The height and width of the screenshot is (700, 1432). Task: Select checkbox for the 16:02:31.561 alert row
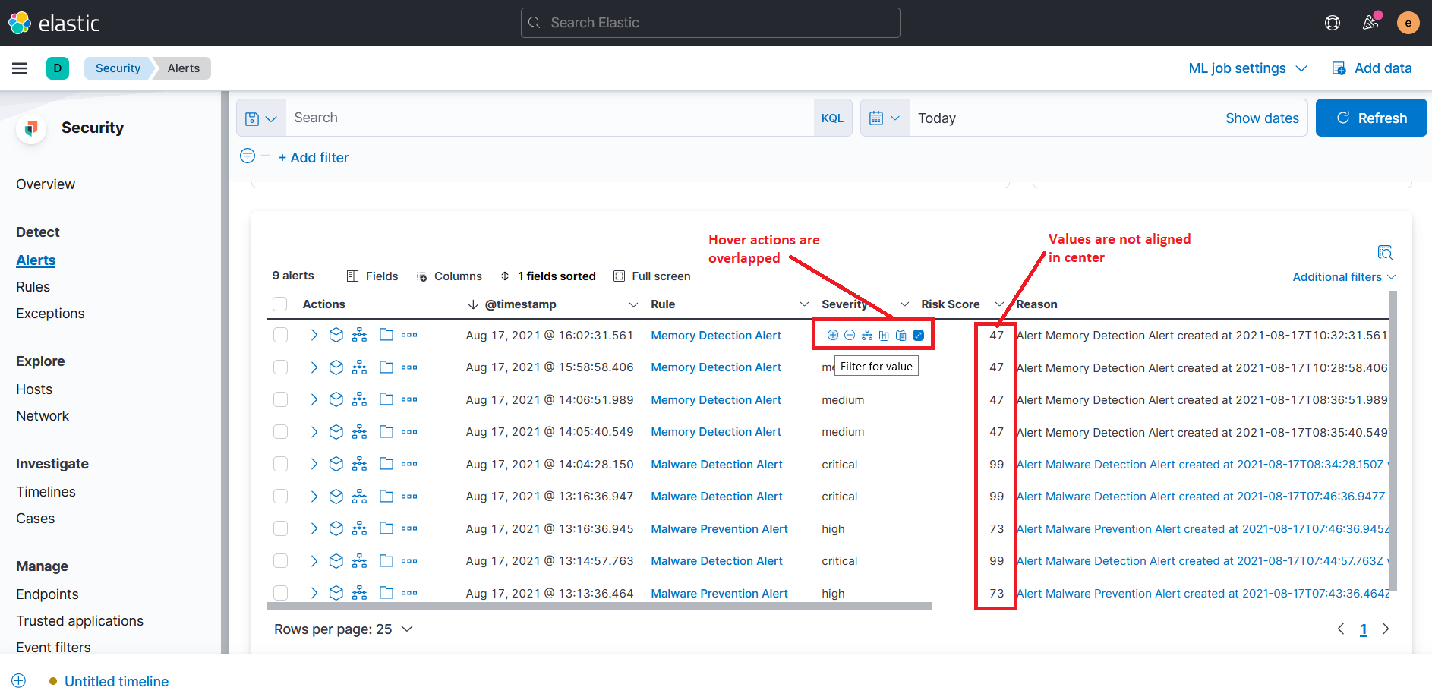click(x=280, y=335)
